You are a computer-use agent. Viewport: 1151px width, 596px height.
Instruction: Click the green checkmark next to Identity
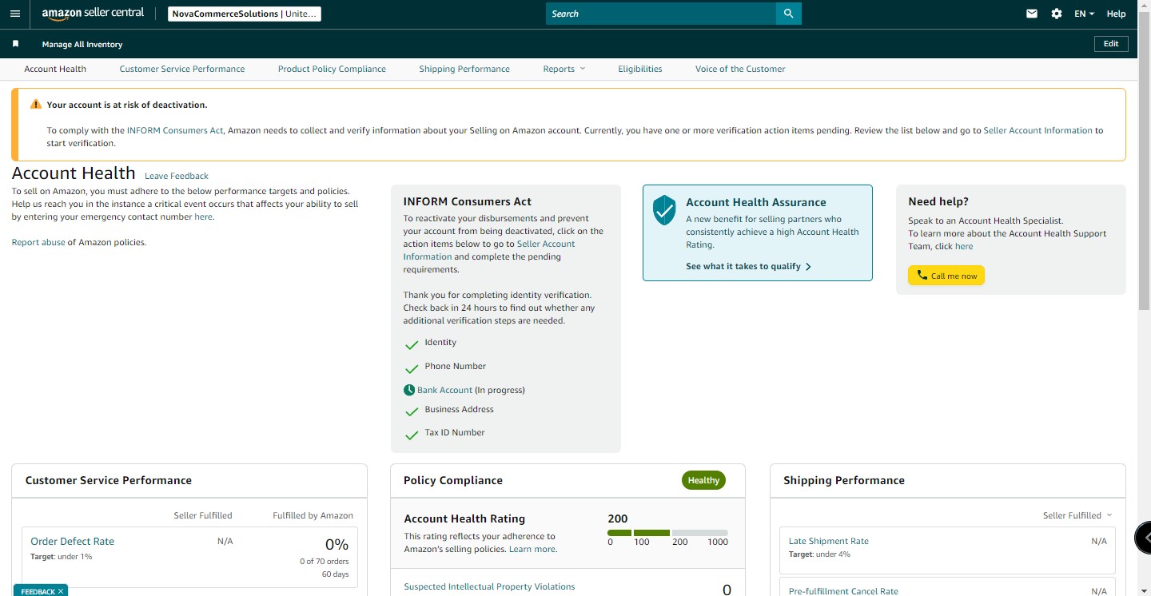point(412,345)
